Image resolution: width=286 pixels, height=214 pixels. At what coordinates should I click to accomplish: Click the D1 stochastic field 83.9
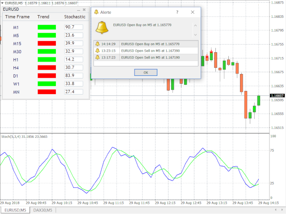point(74,75)
